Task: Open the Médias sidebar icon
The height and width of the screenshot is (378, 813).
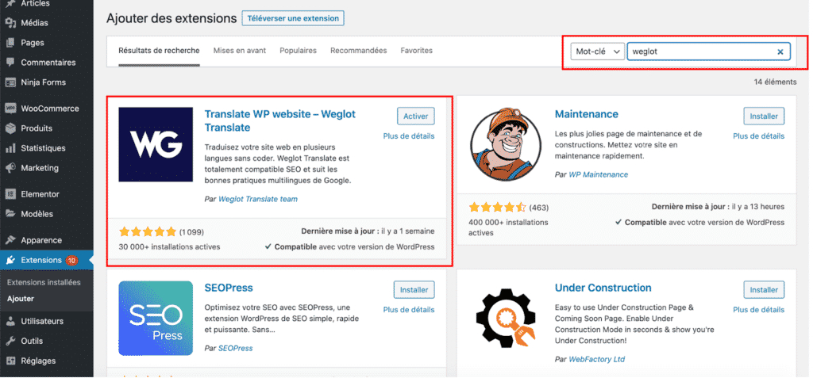Action: tap(11, 23)
